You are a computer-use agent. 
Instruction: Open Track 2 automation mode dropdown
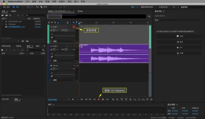pyautogui.click(x=64, y=61)
